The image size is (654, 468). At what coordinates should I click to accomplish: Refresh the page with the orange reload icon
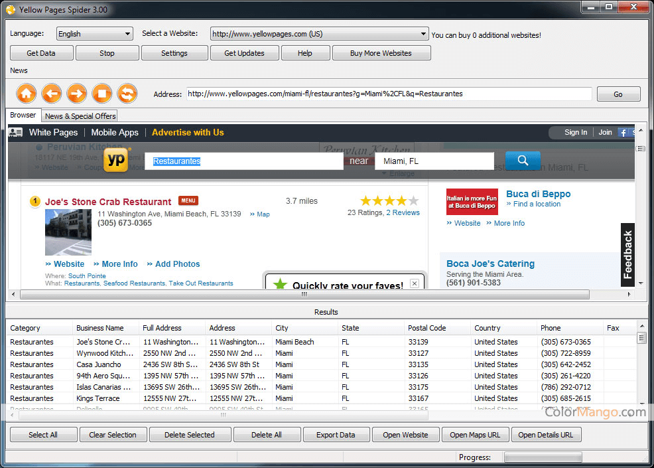tap(127, 93)
